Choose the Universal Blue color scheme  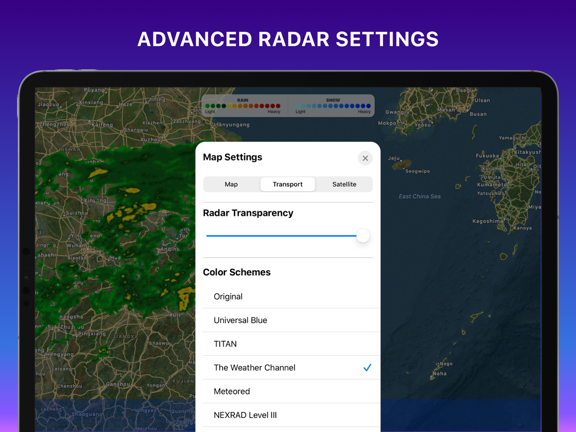click(291, 320)
